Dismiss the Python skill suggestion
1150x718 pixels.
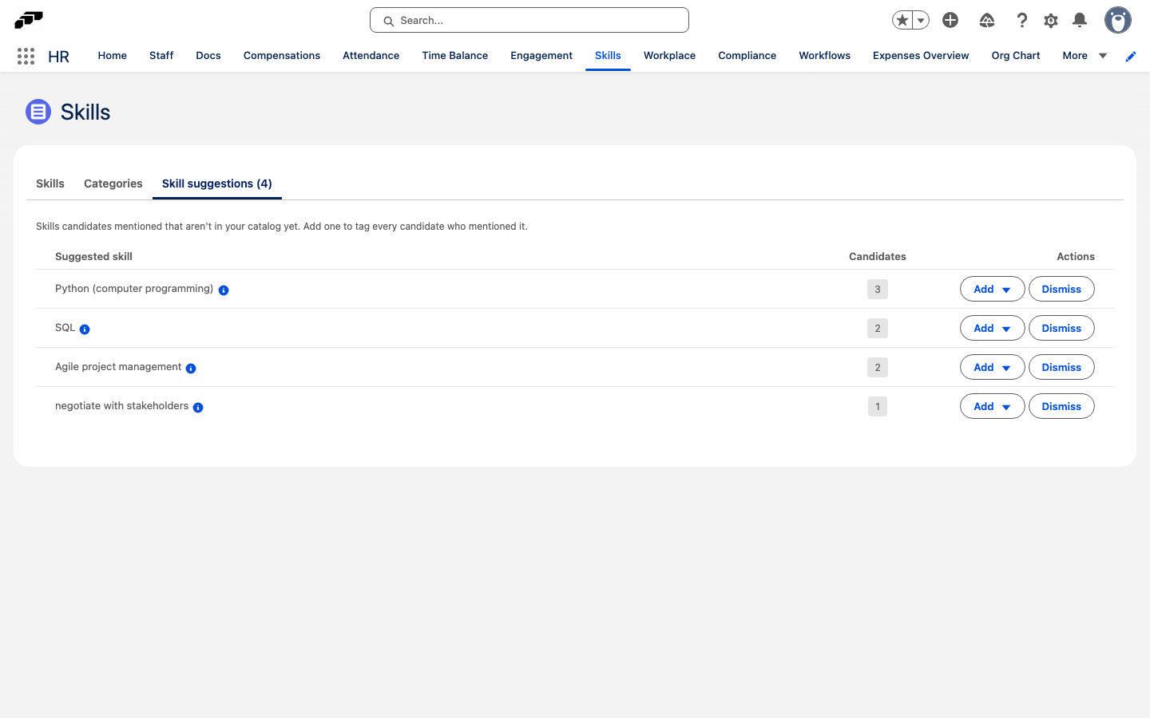point(1061,289)
